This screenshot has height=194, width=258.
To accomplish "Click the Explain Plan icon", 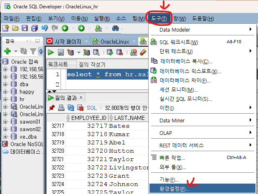I will (71, 52).
